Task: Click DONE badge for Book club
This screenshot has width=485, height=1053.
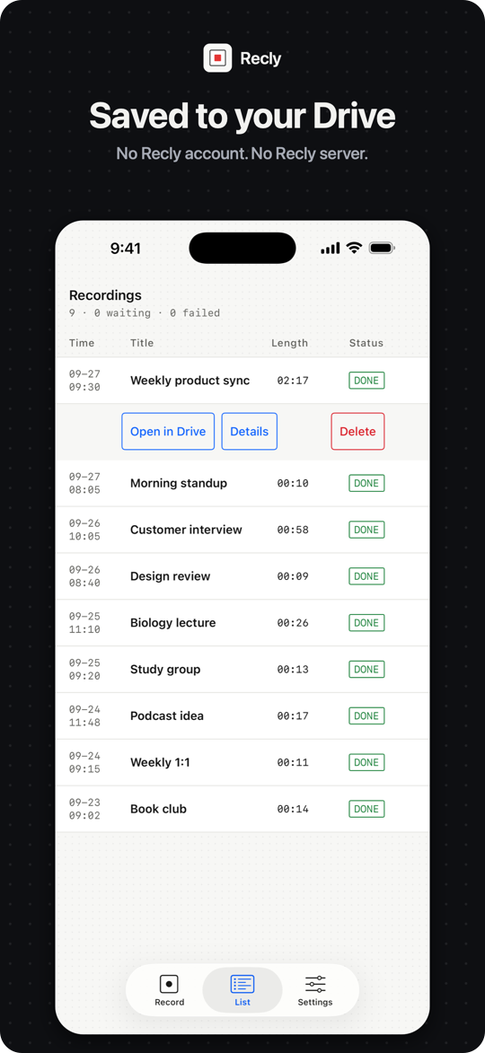Action: [x=366, y=809]
